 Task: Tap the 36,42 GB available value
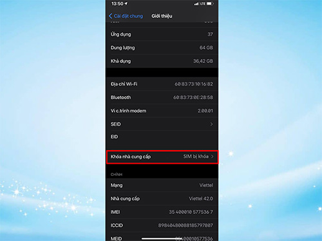[203, 61]
